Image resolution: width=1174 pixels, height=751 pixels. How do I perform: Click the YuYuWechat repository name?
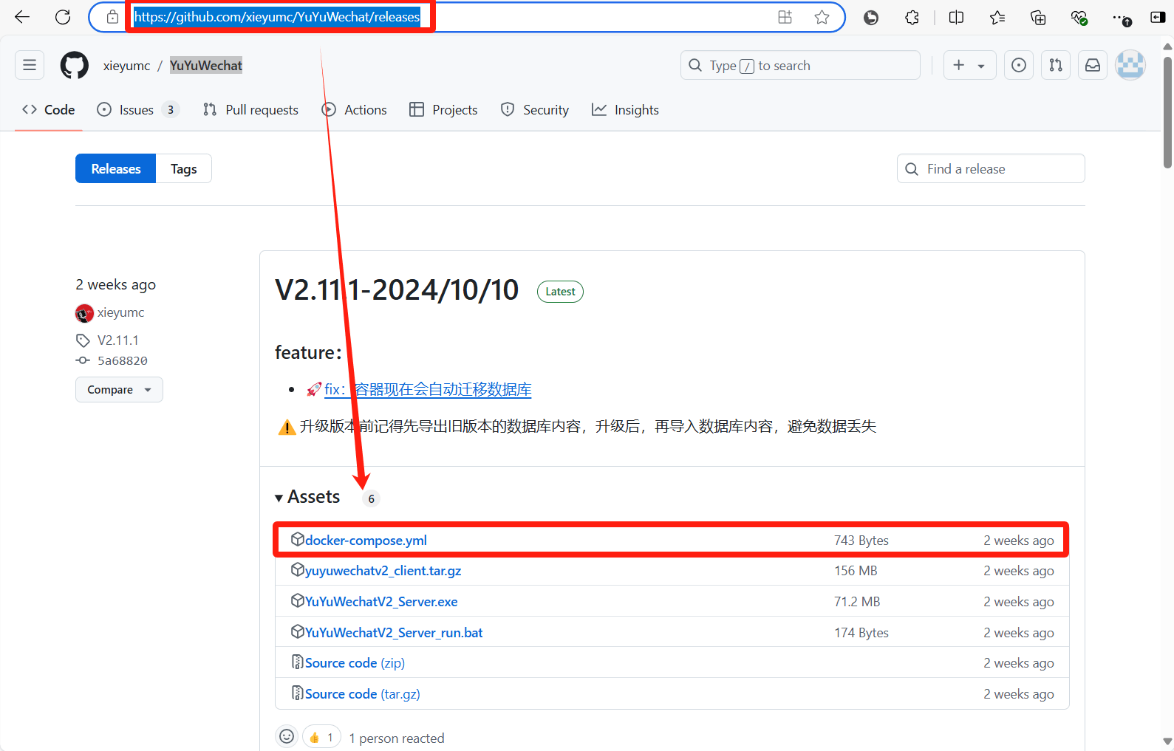(206, 66)
